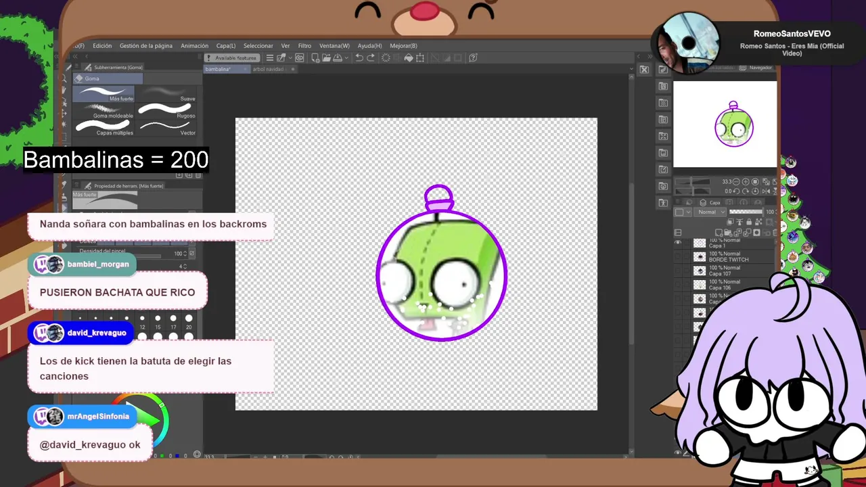This screenshot has height=487, width=866.
Task: Toggle visibility eye of Capa 1 layer
Action: [678, 243]
